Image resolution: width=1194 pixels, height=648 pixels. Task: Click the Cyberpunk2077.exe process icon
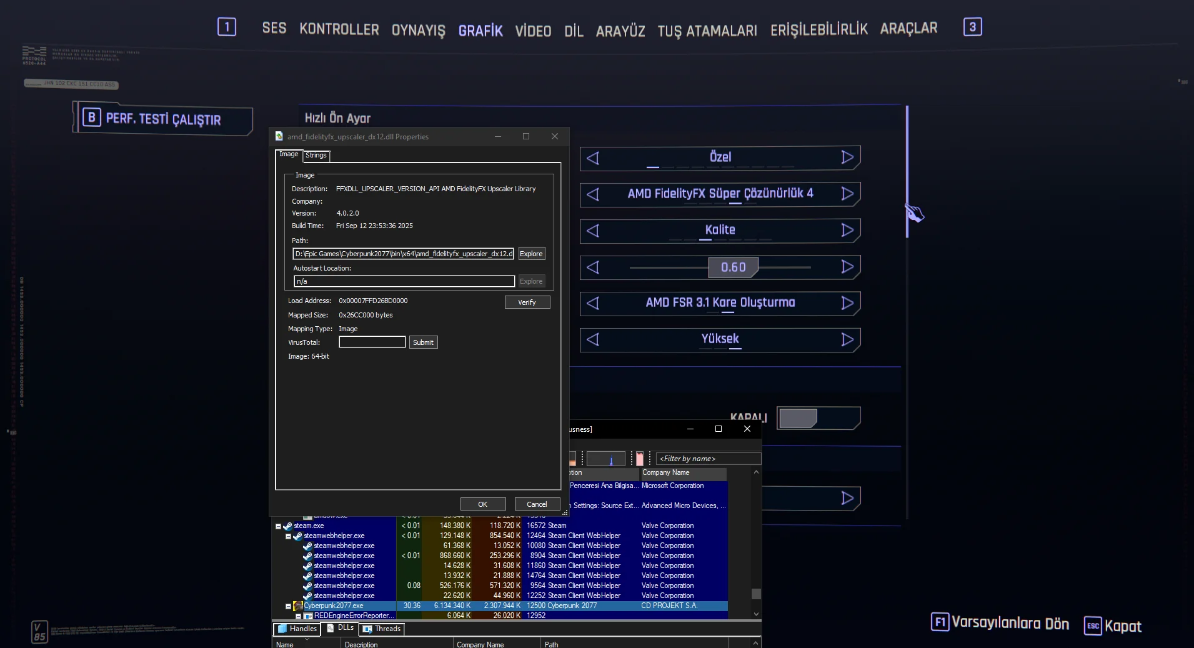click(x=298, y=606)
